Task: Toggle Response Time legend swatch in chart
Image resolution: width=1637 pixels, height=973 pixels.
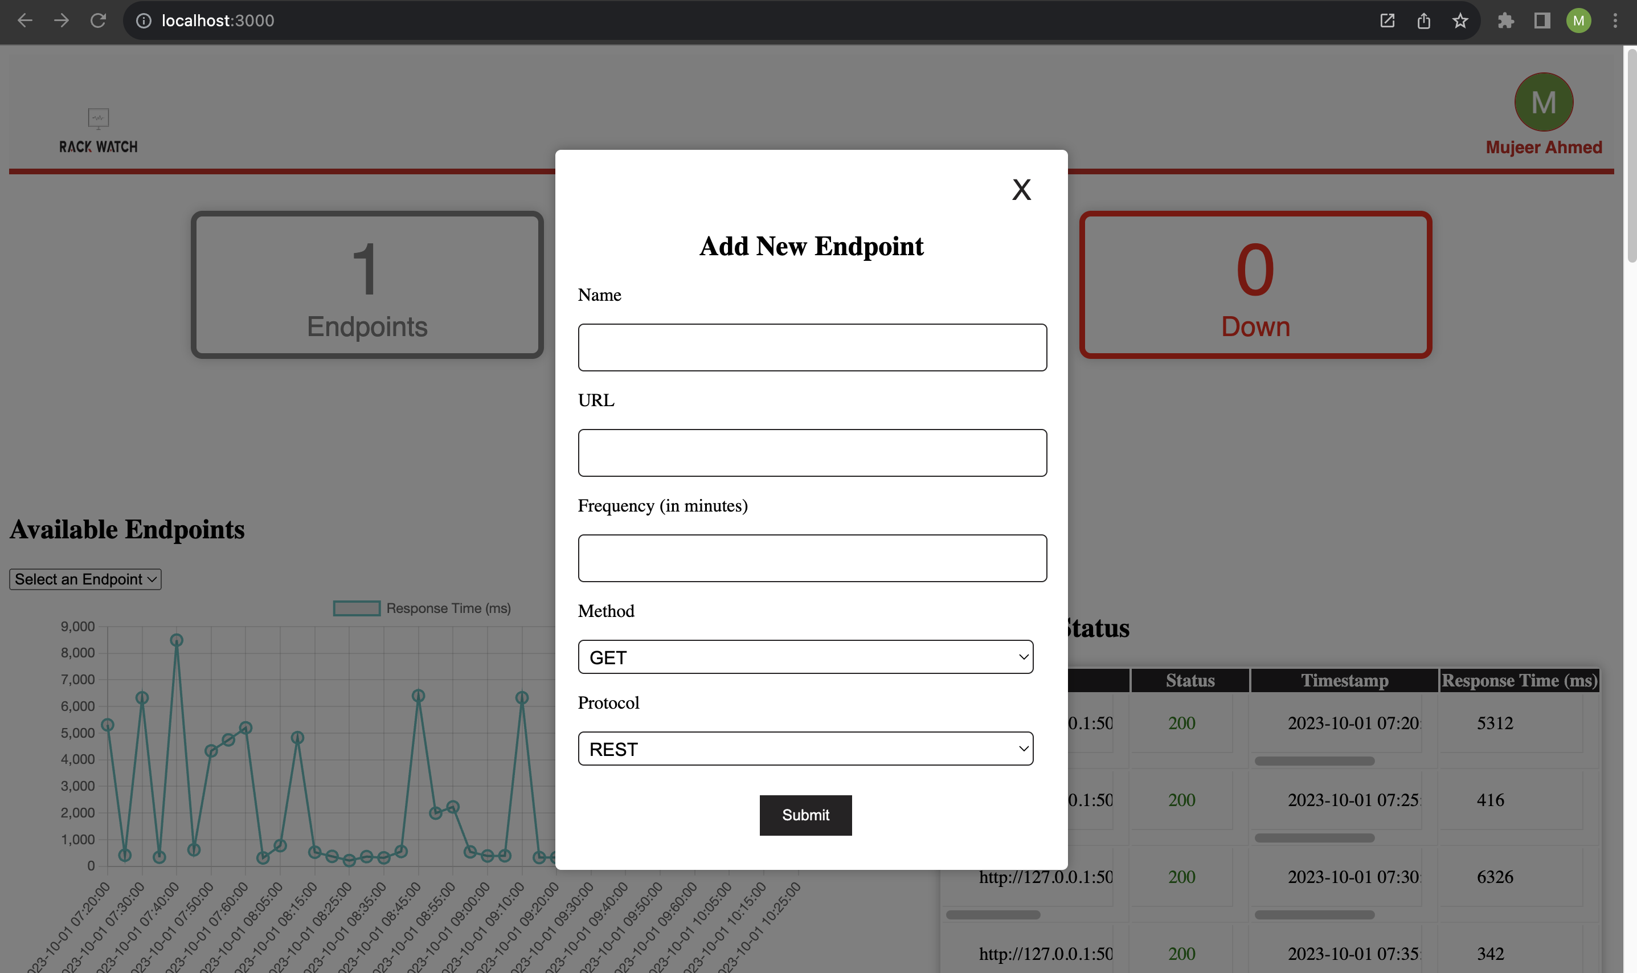Action: coord(357,608)
